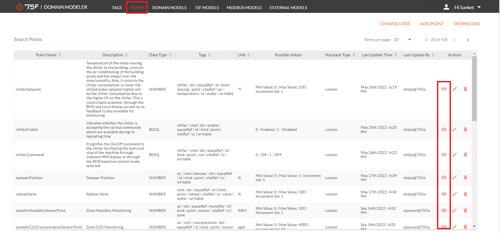Click the Possible Values column header
The width and height of the screenshot is (500, 233).
tap(288, 55)
